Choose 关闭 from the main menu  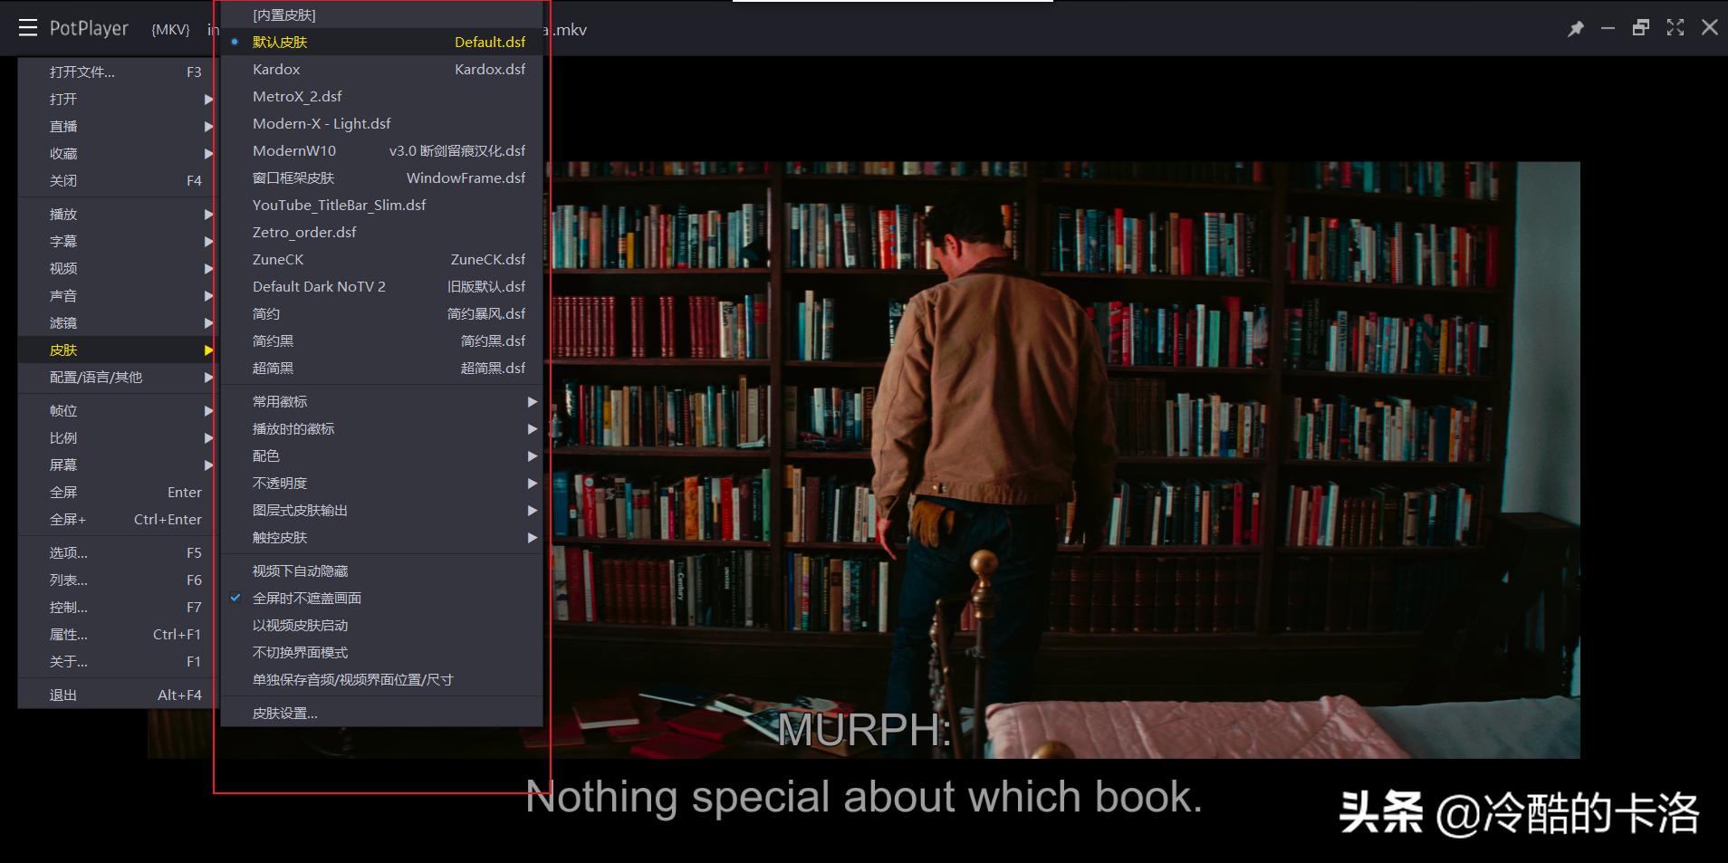118,180
